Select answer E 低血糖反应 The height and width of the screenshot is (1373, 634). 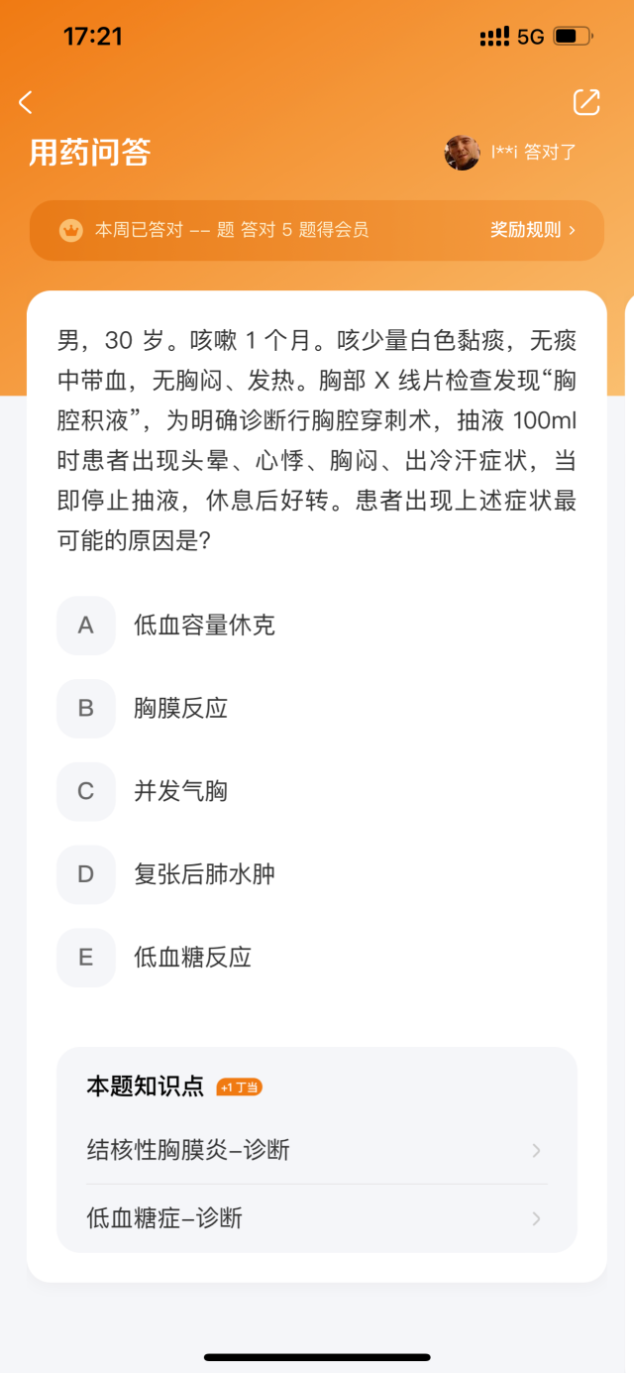[x=192, y=958]
